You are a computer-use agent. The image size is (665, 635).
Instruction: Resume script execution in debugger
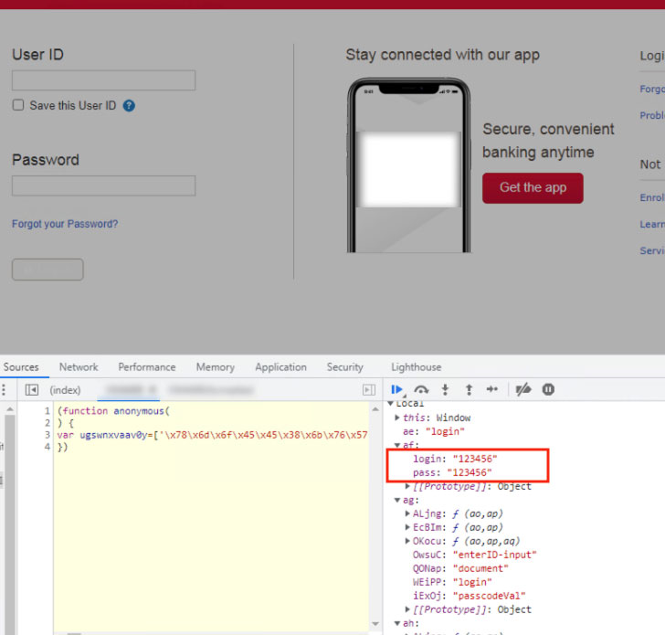point(397,390)
